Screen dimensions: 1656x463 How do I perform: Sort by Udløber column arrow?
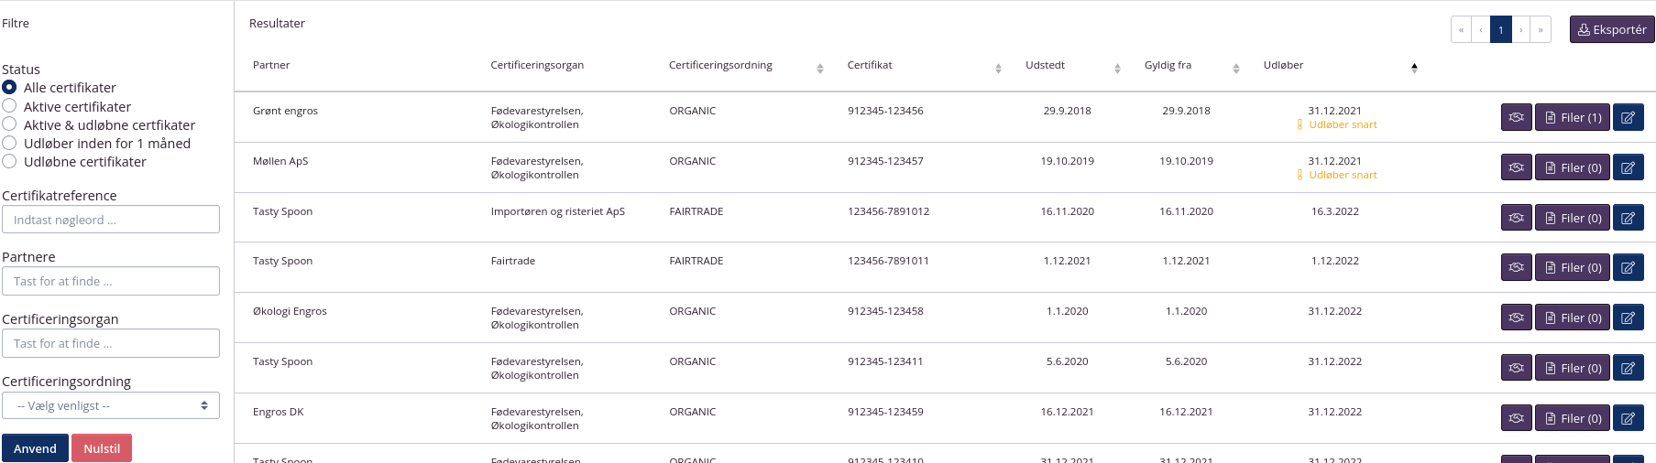[x=1414, y=68]
